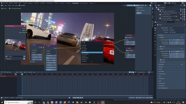Toggle the Motion Blur checkbox
Image resolution: width=186 pixels, height=104 pixels.
coord(160,74)
